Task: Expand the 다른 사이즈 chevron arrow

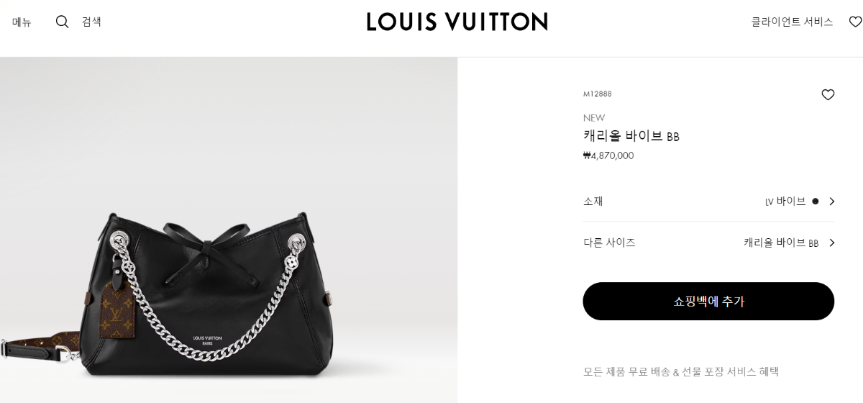Action: tap(831, 243)
